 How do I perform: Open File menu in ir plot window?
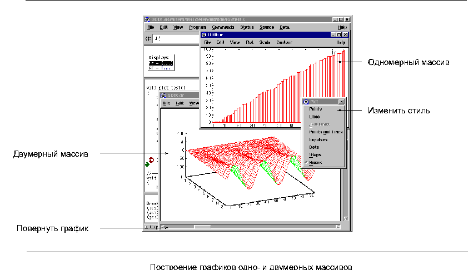tap(207, 42)
